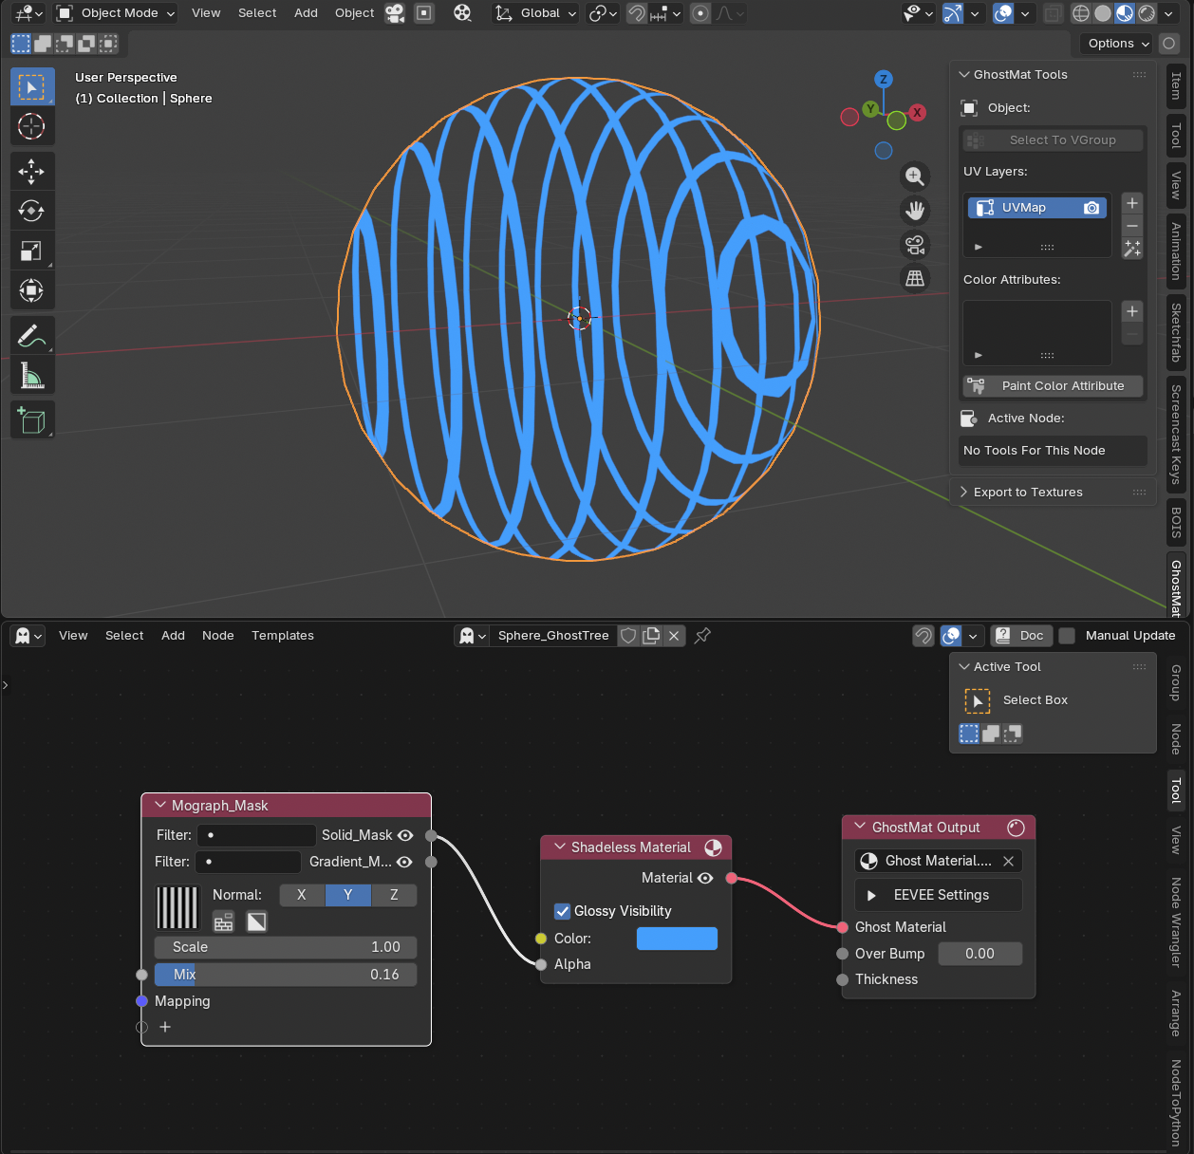Enable the Manual Update checkbox
The image size is (1194, 1154).
[1067, 636]
